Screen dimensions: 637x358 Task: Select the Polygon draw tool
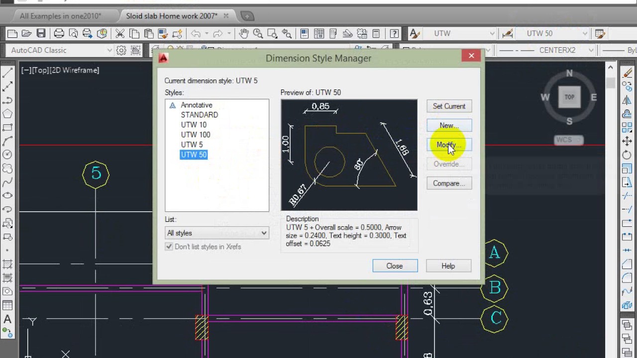pyautogui.click(x=7, y=114)
